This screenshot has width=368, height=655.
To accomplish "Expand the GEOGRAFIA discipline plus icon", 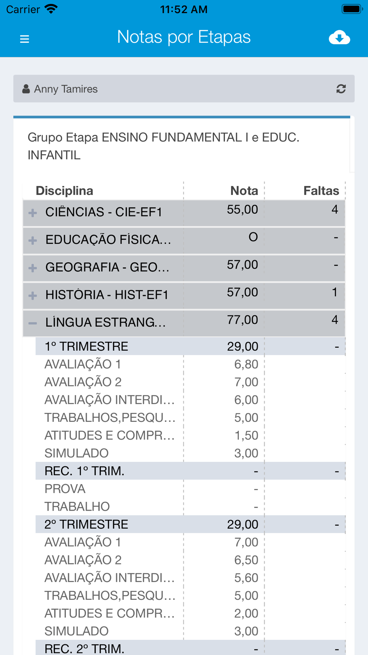I will pyautogui.click(x=33, y=268).
